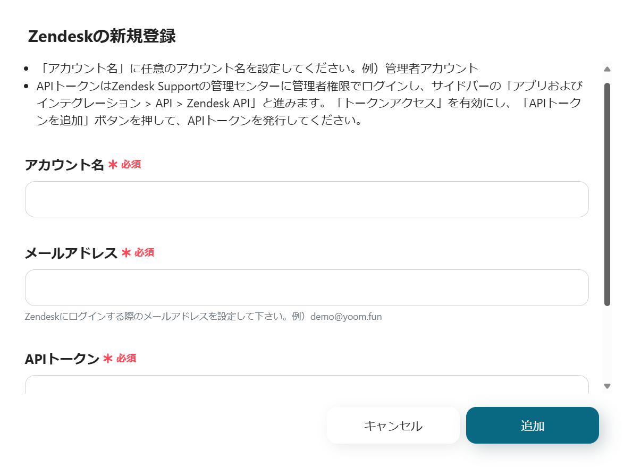
Task: Click the APIトークン field label
Action: pos(62,359)
